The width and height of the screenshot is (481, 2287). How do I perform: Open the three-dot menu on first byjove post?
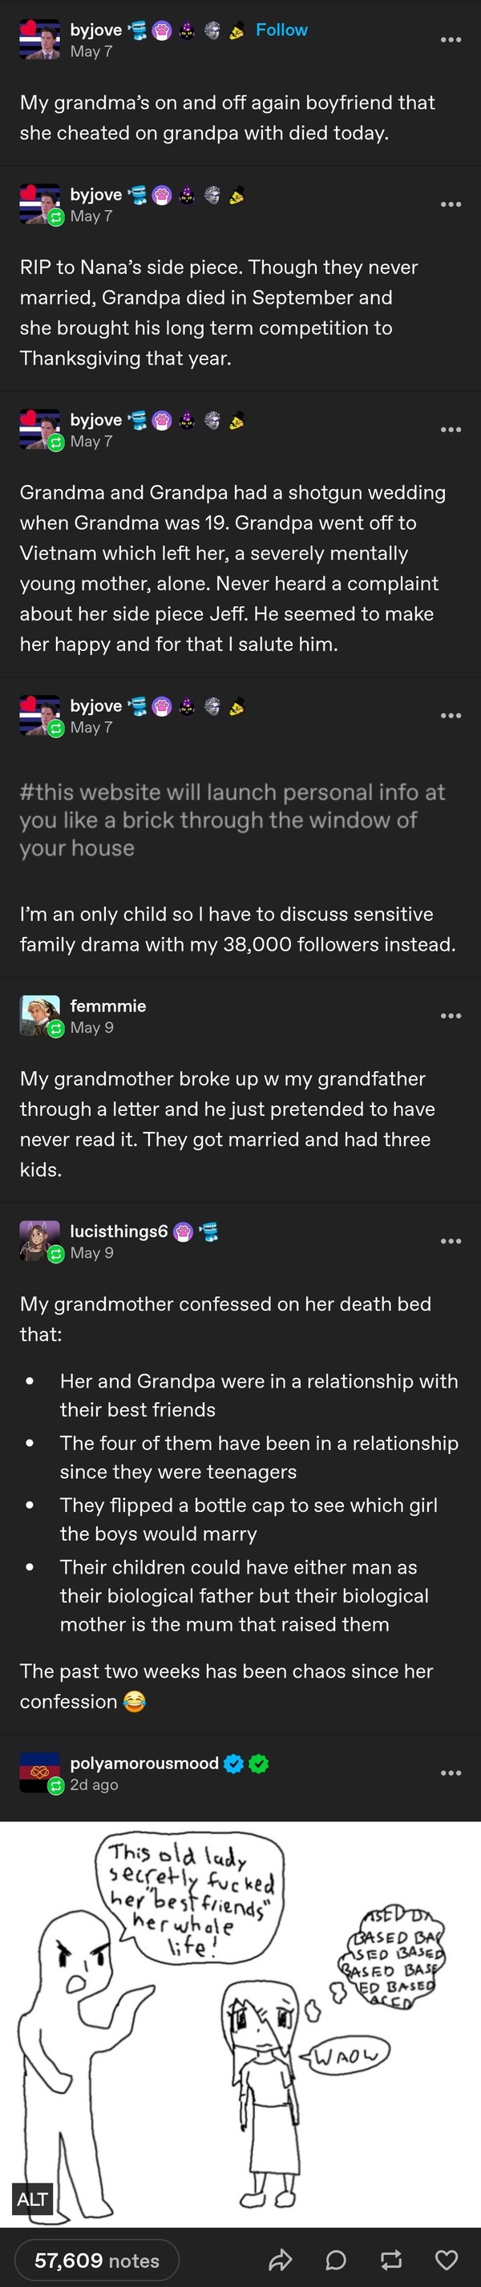(x=451, y=40)
